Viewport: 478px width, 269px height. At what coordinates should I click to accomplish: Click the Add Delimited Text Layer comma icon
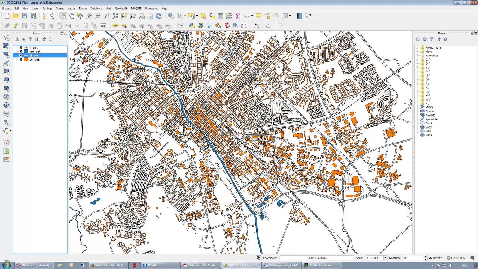coord(6,122)
